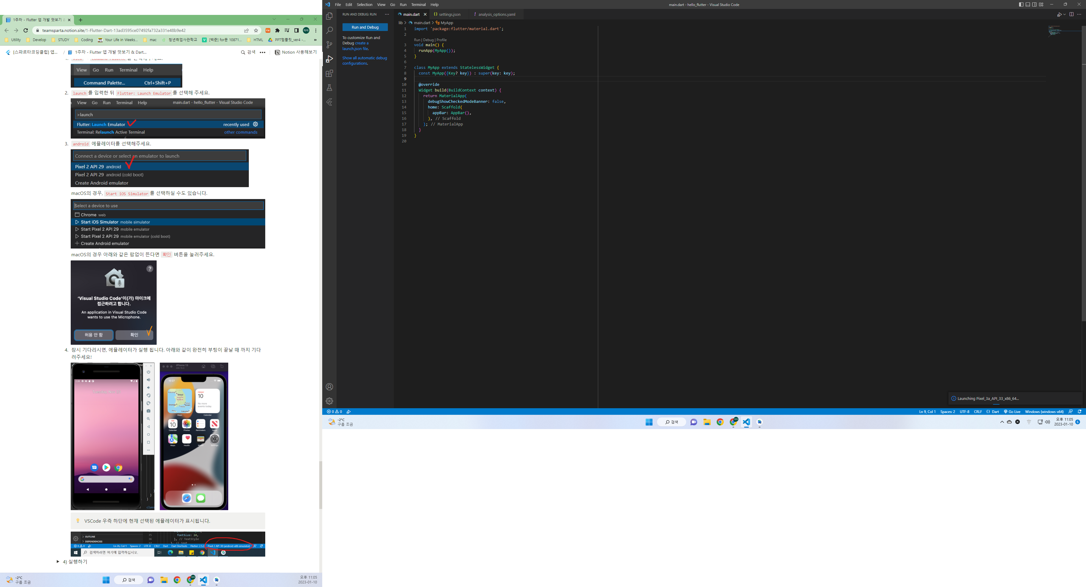
Task: Open the Selection menu
Action: pos(364,5)
